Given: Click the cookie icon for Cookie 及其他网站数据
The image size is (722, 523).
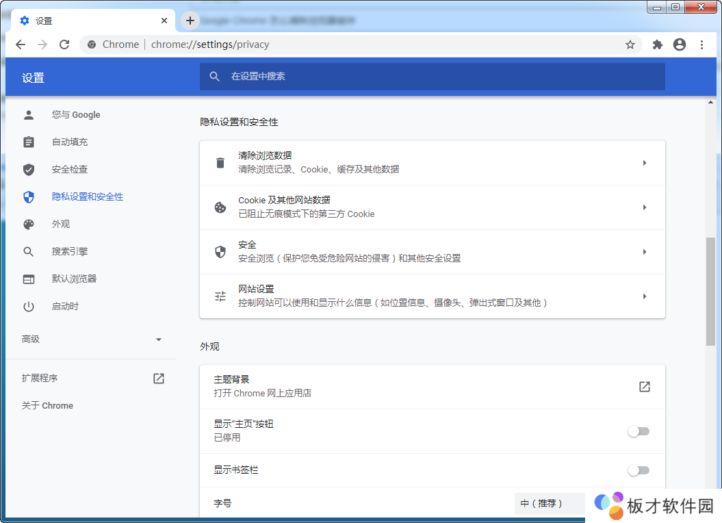Looking at the screenshot, I should click(220, 207).
